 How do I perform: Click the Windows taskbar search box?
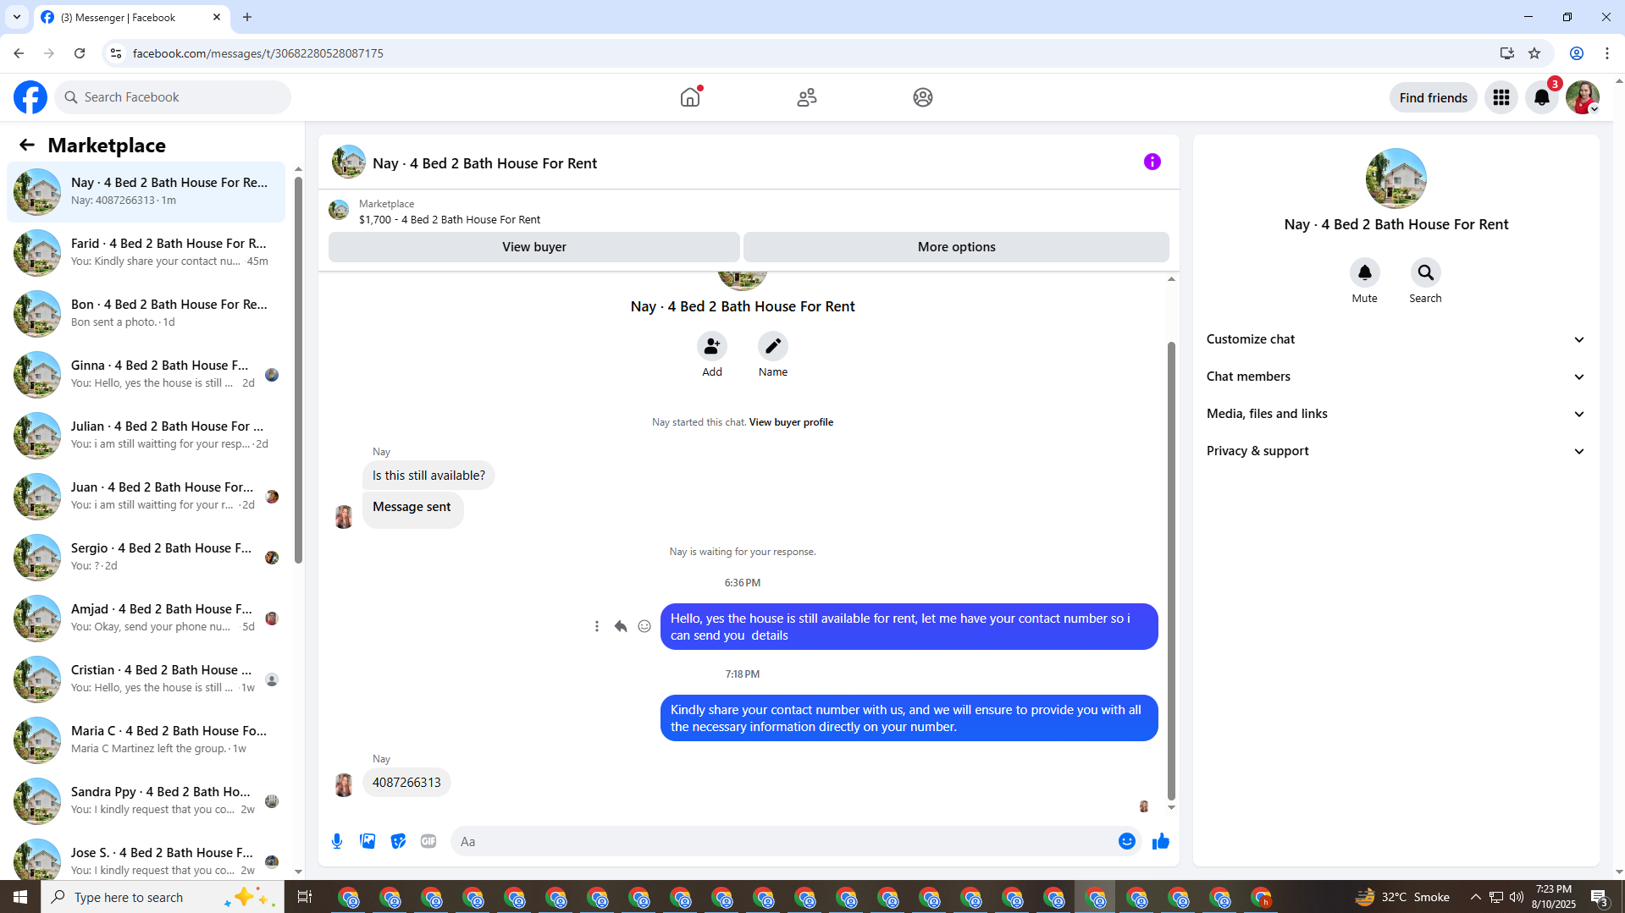(163, 897)
